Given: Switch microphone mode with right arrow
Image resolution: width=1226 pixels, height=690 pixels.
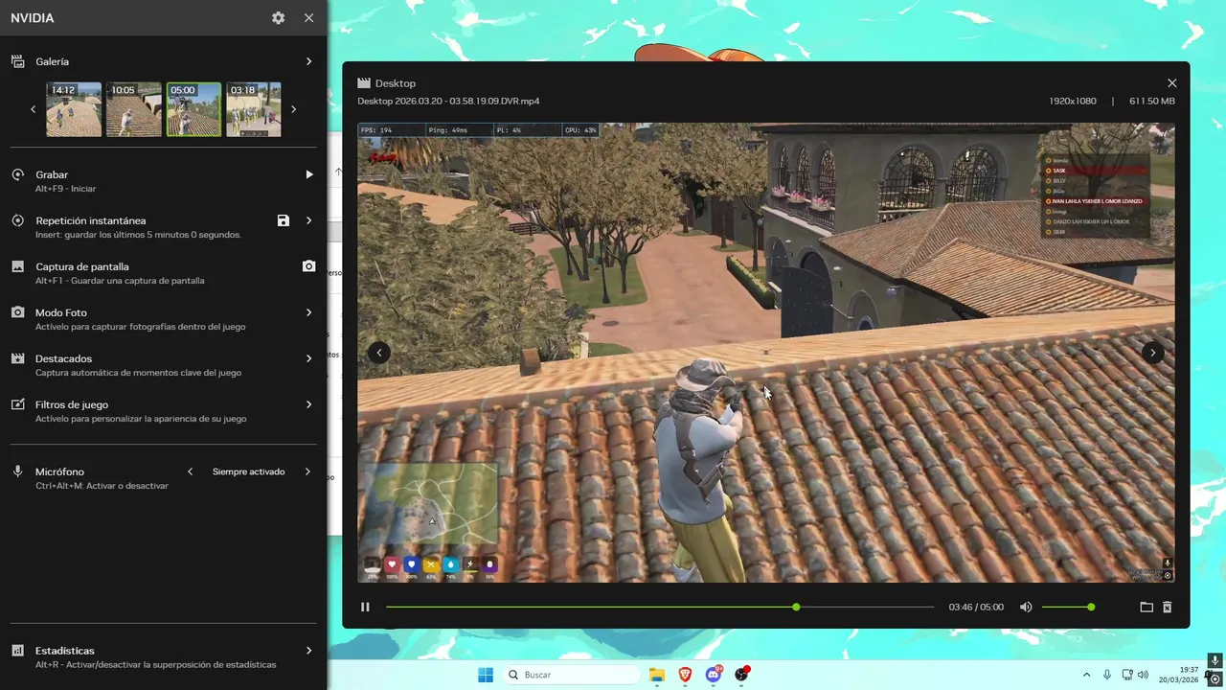Looking at the screenshot, I should [307, 471].
